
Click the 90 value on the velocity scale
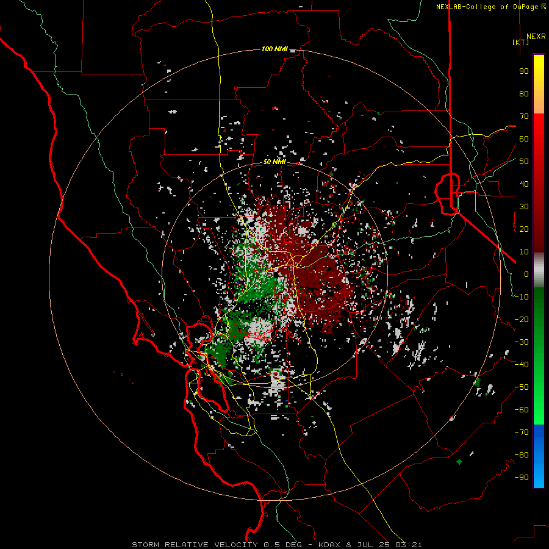[x=524, y=71]
